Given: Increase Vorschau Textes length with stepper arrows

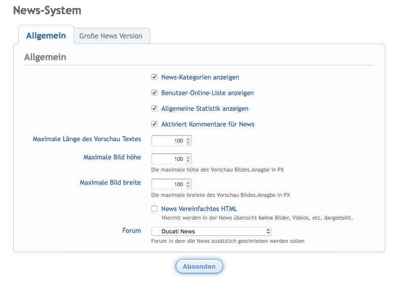Looking at the screenshot, I should (188, 139).
